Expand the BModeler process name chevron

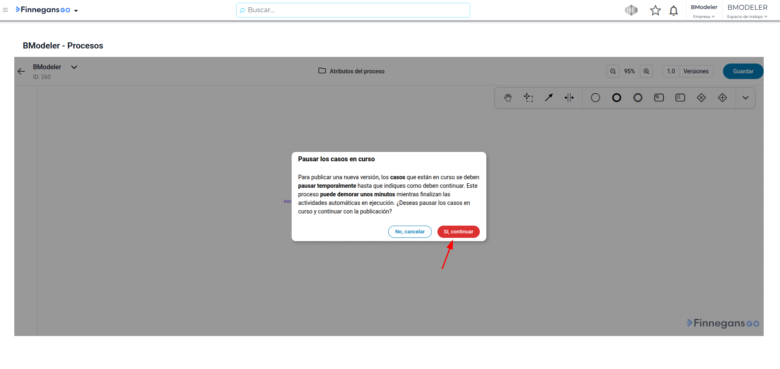74,67
